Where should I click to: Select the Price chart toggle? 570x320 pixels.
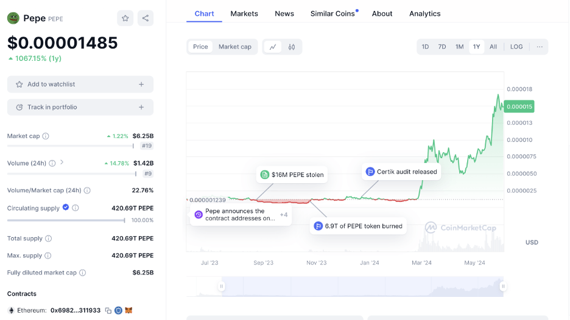(x=200, y=47)
